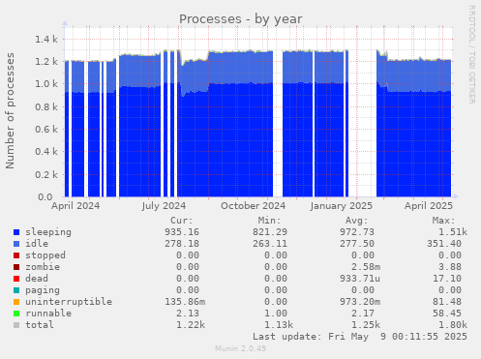Click runnable minimum value 1.00
The image size is (481, 359).
tap(276, 314)
